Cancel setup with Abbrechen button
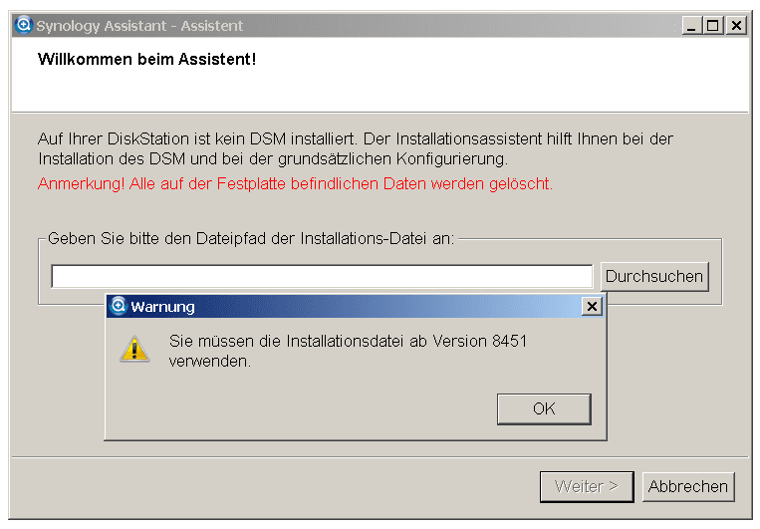760x529 pixels. (688, 486)
